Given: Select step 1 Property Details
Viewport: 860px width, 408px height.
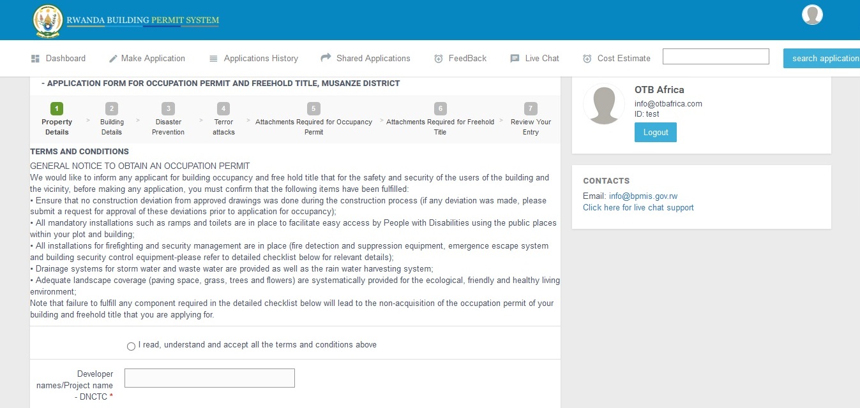Looking at the screenshot, I should click(x=57, y=119).
